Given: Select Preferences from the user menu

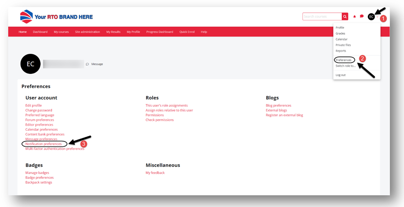Looking at the screenshot, I should [x=343, y=60].
